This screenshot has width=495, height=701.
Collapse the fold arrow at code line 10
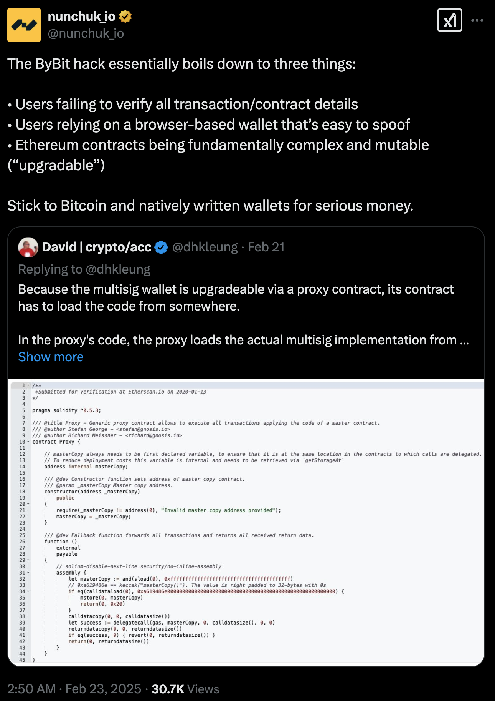coord(28,442)
